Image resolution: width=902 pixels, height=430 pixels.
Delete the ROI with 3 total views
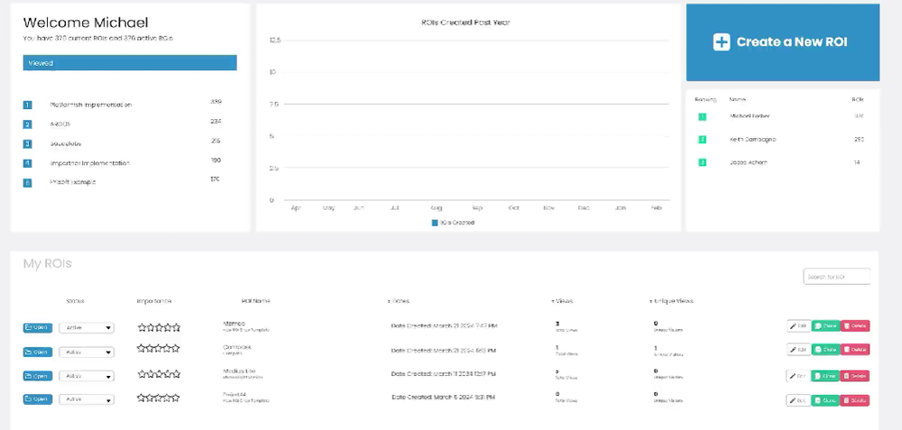[x=855, y=326]
